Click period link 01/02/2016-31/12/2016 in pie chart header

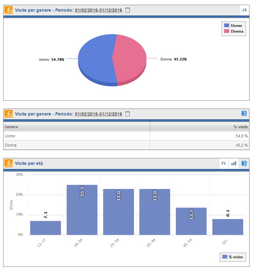[x=98, y=10]
